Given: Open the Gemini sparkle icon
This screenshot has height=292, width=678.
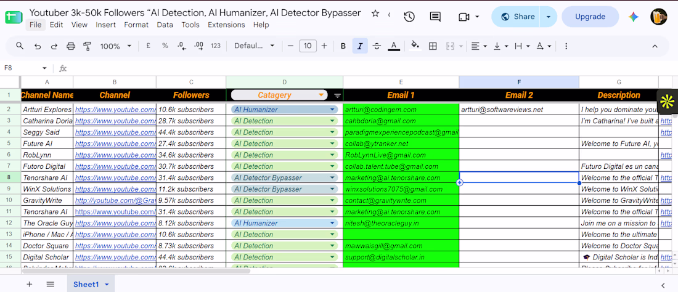Looking at the screenshot, I should (634, 17).
